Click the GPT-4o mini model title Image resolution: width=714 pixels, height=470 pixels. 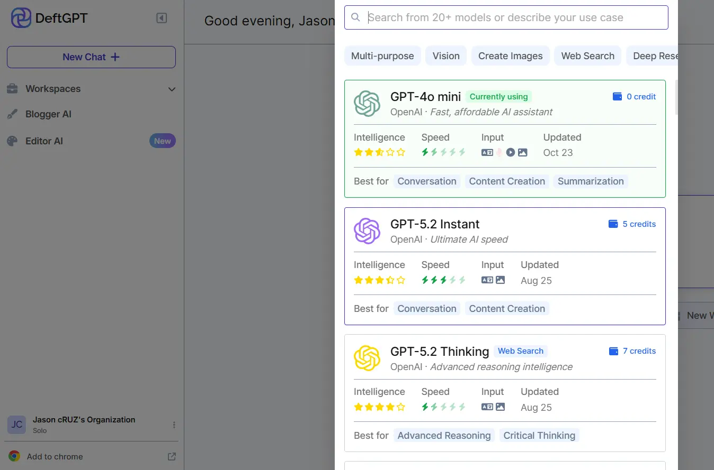[x=426, y=97]
